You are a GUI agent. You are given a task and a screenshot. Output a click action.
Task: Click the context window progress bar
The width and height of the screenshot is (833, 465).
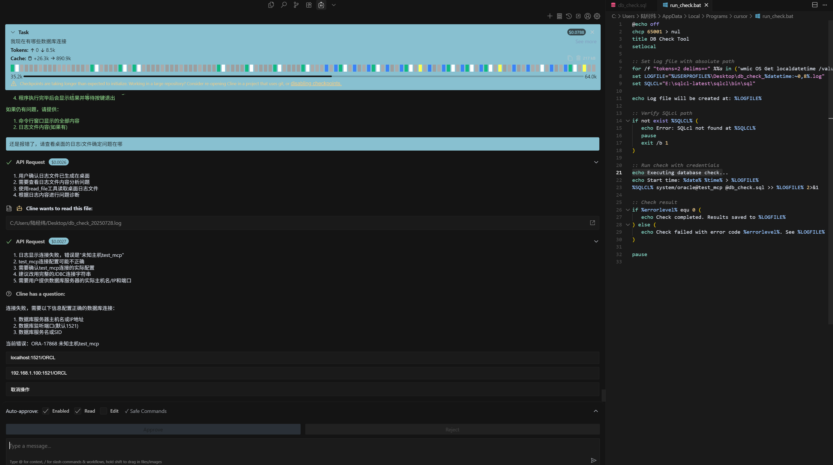(303, 76)
